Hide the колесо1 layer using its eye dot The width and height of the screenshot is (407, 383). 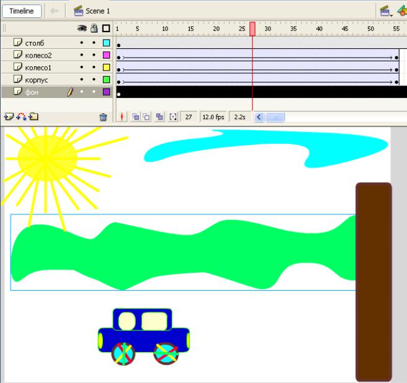(82, 67)
